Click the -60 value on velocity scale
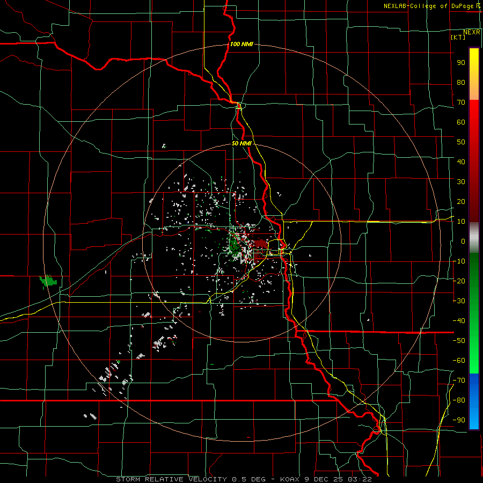483x483 pixels. coord(459,361)
